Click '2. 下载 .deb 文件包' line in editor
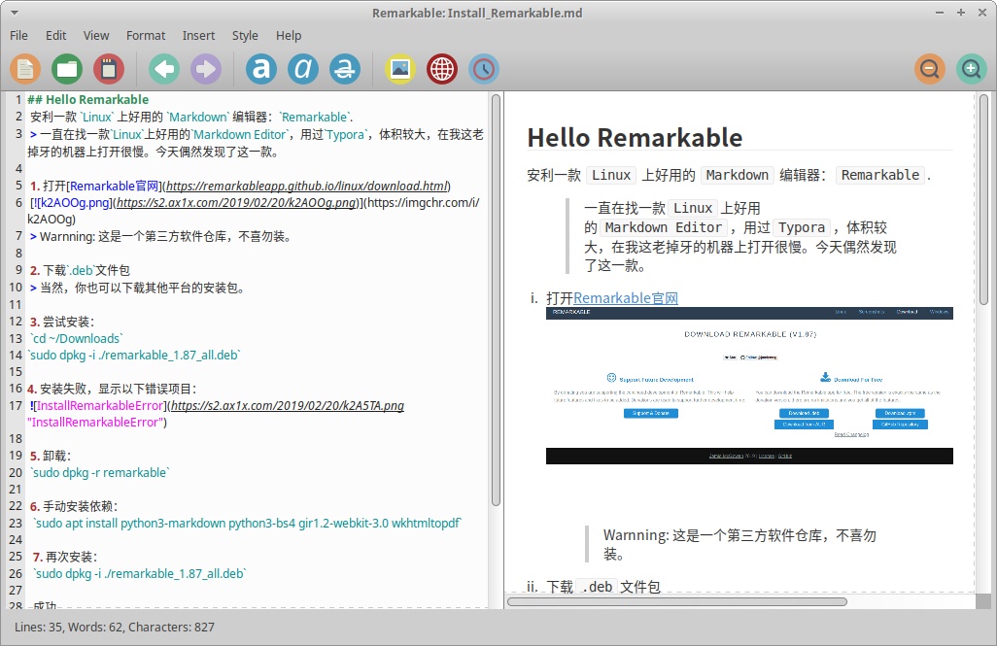The width and height of the screenshot is (997, 646). point(80,270)
